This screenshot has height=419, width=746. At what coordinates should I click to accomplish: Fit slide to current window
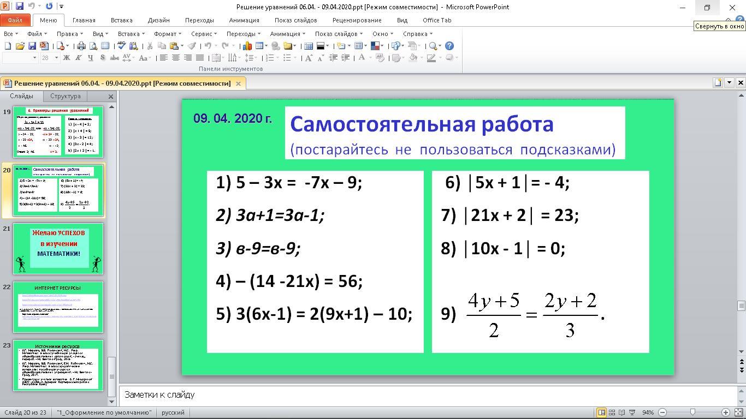(x=739, y=412)
